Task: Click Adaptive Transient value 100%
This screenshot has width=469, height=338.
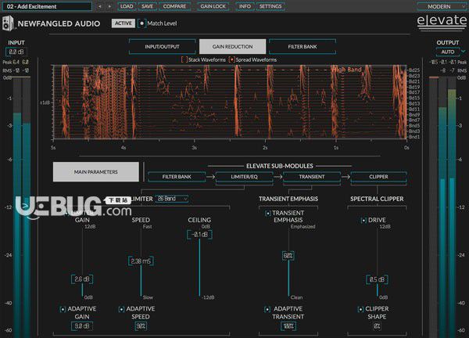Action: [x=288, y=325]
